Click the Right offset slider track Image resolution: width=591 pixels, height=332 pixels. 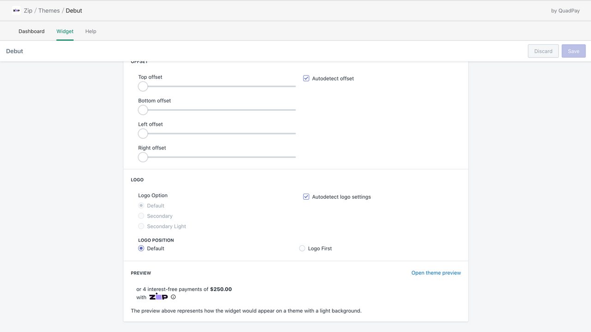tap(217, 157)
